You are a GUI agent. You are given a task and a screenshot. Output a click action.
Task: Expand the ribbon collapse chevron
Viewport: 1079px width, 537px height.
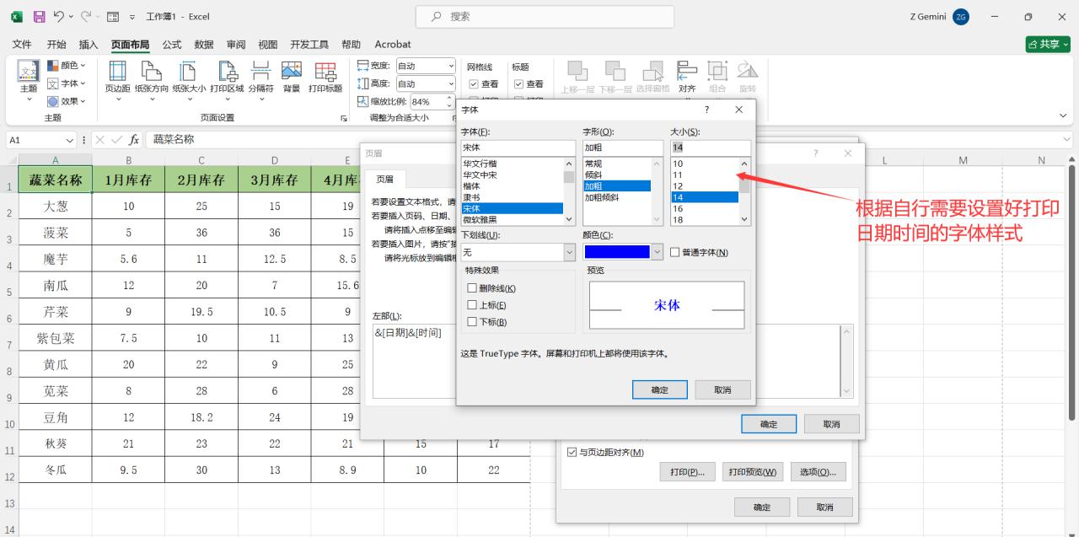(1062, 115)
